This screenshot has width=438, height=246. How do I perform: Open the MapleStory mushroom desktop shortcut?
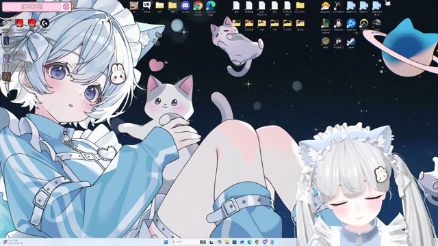pos(326,5)
